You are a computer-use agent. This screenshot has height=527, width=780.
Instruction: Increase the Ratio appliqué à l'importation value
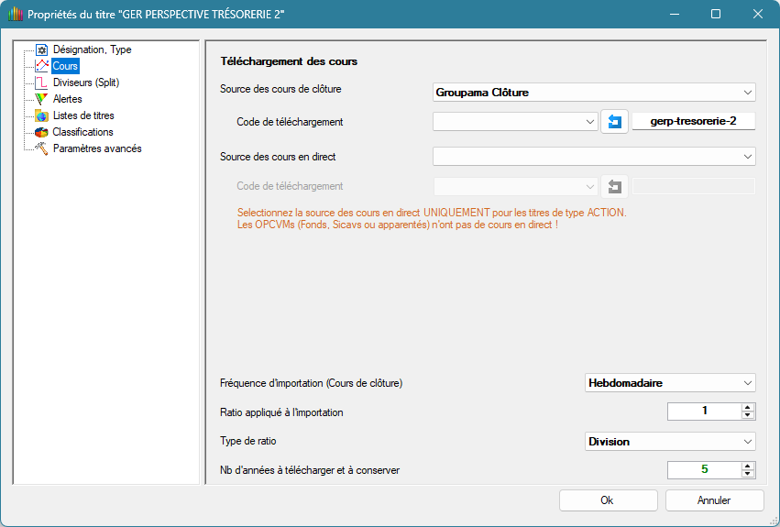tap(749, 407)
